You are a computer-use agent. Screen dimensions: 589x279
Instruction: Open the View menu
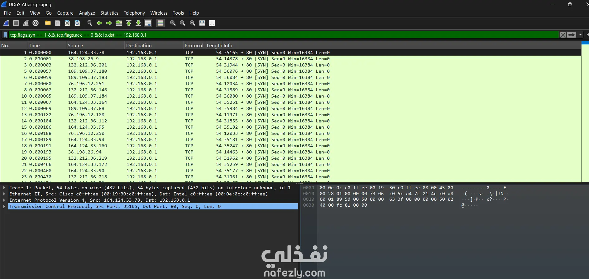pos(35,13)
